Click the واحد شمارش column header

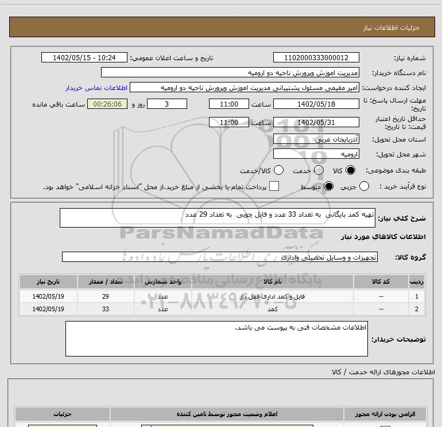click(163, 282)
